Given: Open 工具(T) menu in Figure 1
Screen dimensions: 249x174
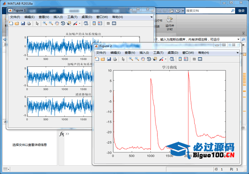Looking at the screenshot, I should click(x=72, y=17).
